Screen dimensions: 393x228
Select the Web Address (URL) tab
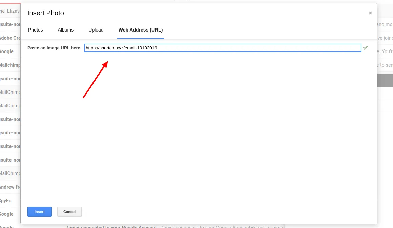(141, 30)
